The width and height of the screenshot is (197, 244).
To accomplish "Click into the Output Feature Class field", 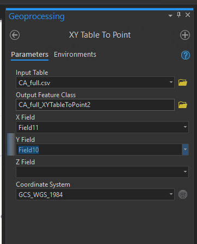I will (95, 105).
